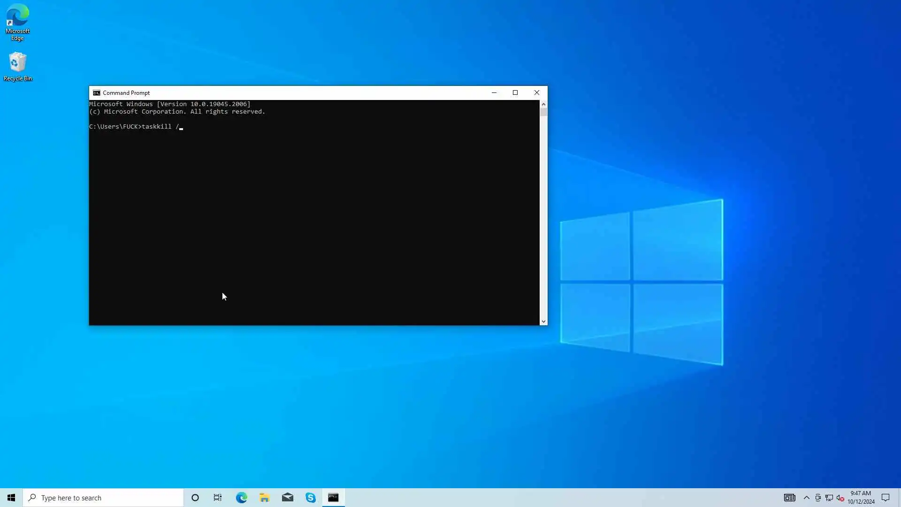
Task: Click the Type here to search box
Action: click(103, 498)
